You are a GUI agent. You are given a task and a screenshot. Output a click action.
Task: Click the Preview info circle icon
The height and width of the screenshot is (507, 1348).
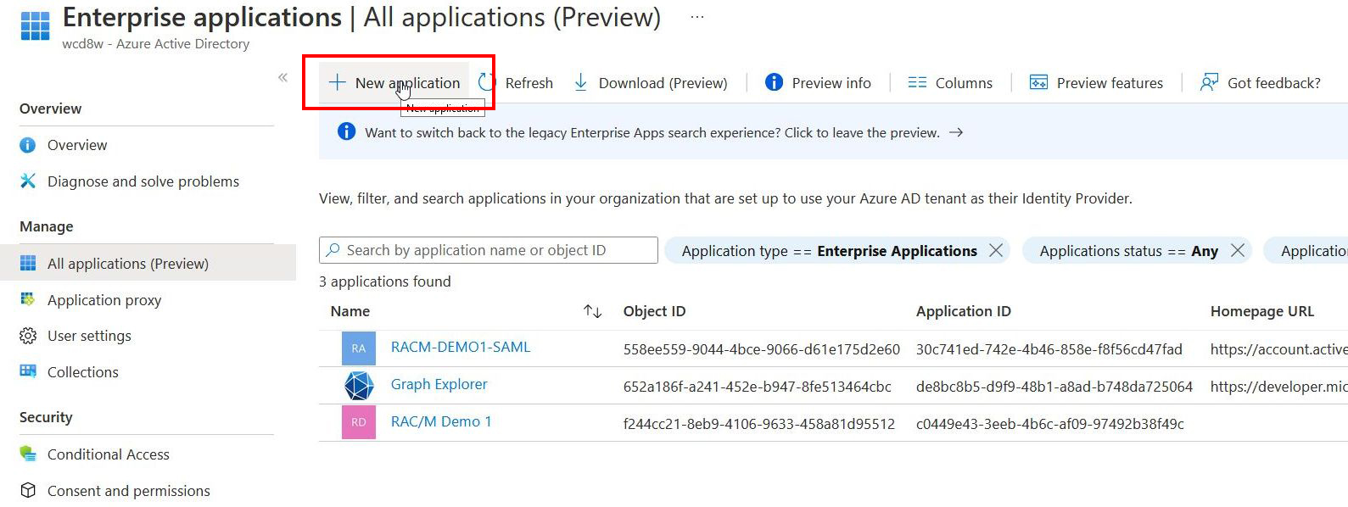(x=774, y=81)
